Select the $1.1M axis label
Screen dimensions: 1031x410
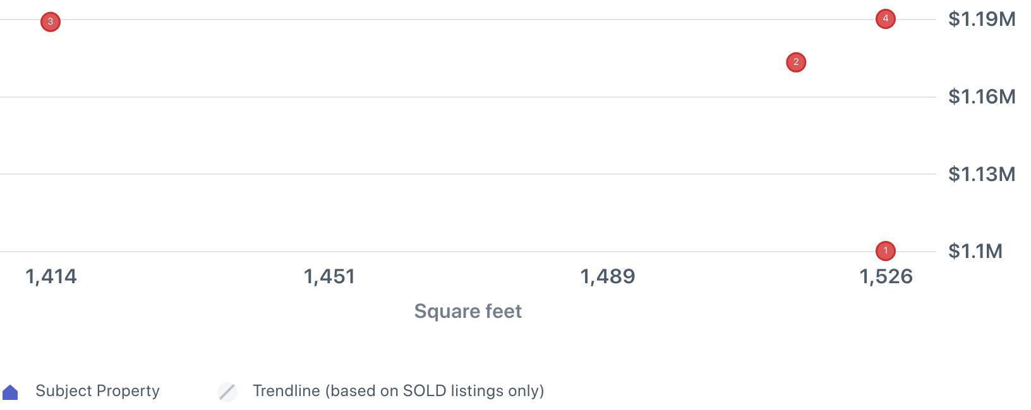coord(975,251)
